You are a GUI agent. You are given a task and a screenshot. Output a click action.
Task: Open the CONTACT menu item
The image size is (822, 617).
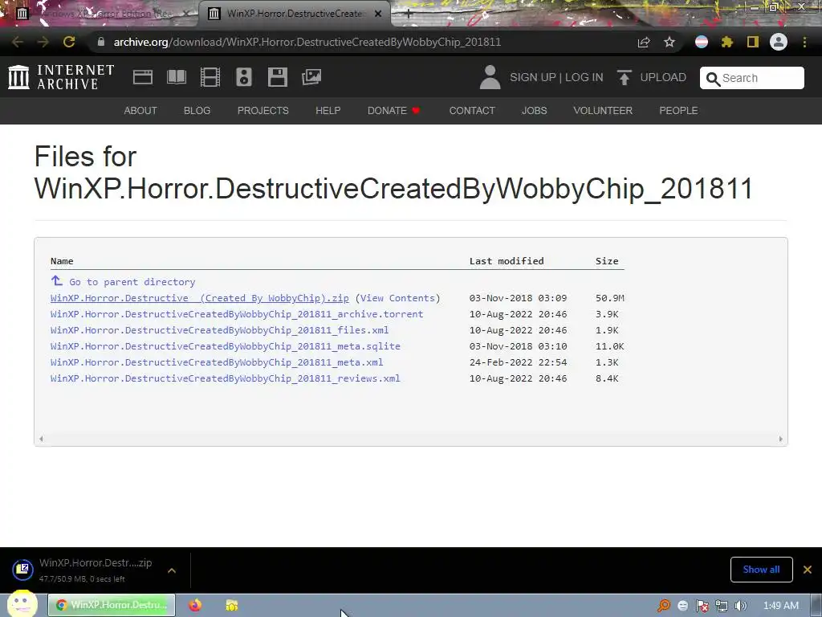pyautogui.click(x=472, y=111)
